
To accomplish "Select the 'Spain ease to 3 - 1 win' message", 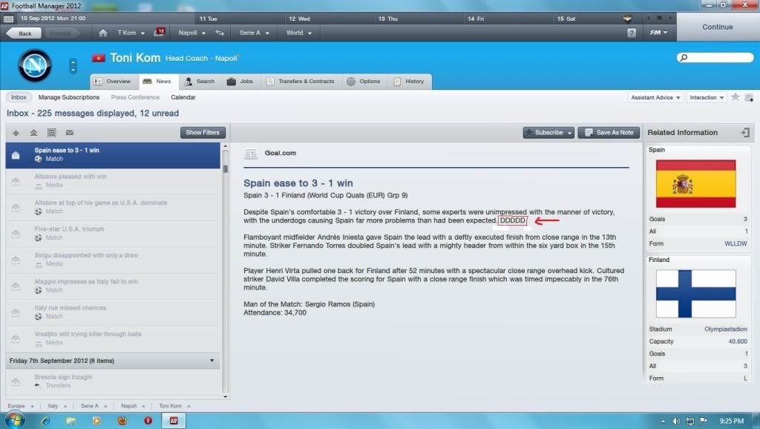I will coord(113,154).
